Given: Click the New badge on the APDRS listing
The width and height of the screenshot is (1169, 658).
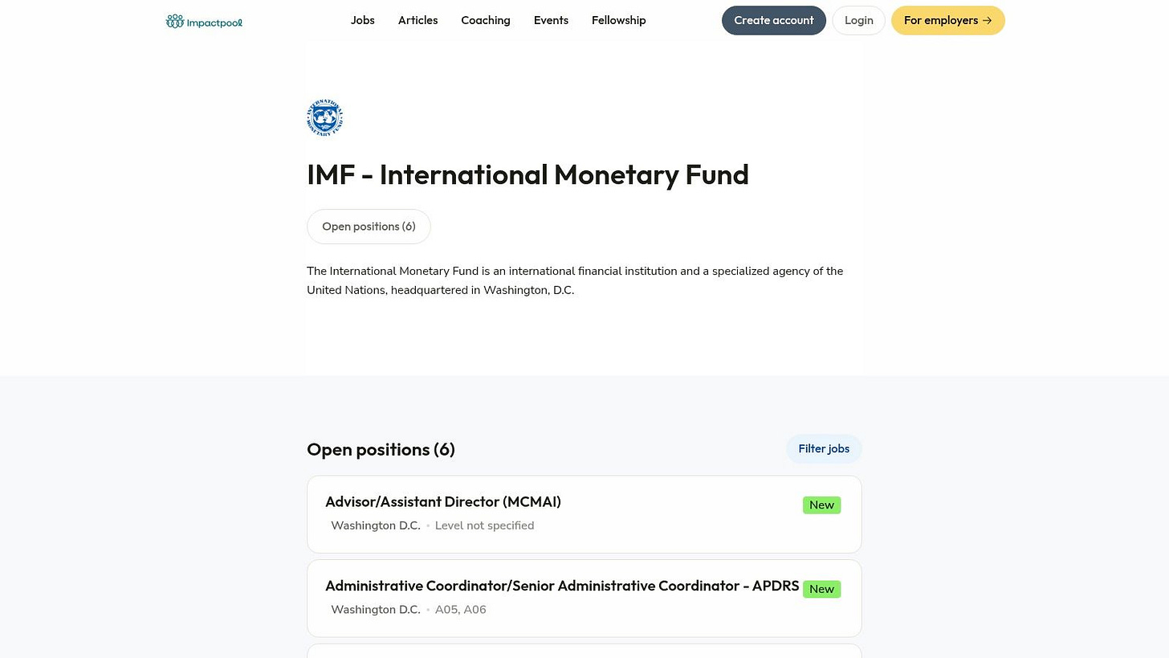Looking at the screenshot, I should 821,589.
